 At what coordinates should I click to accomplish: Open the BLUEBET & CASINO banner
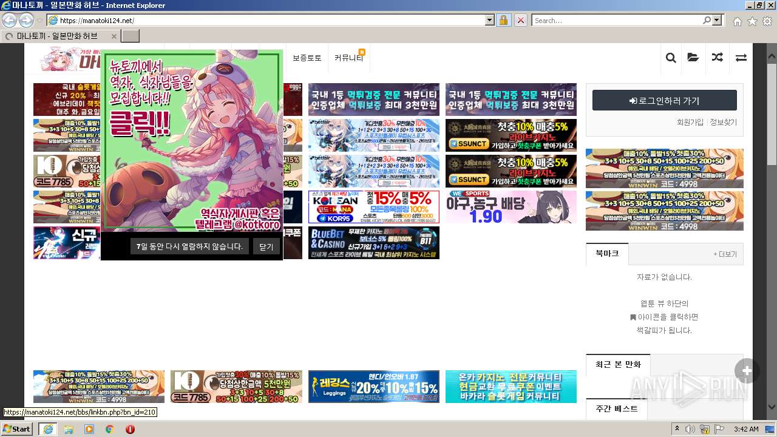tap(374, 243)
